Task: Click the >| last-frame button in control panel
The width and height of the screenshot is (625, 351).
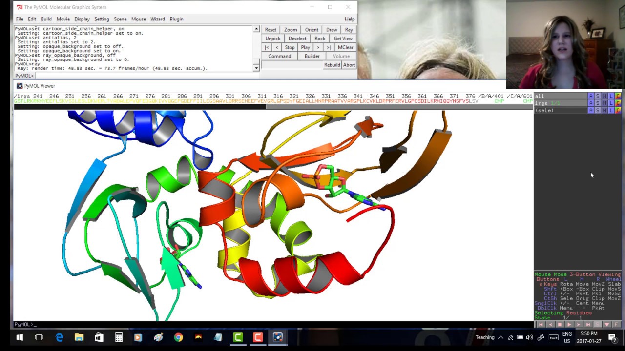Action: pos(329,47)
